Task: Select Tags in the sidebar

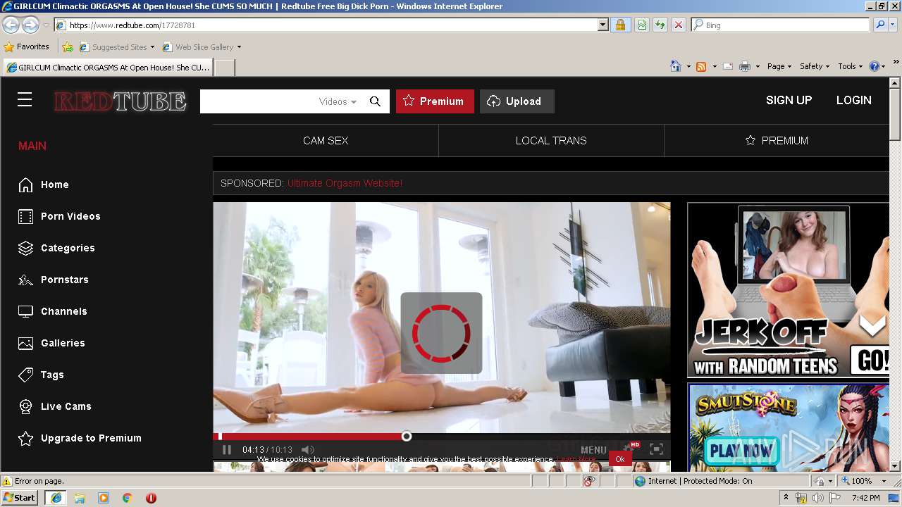Action: pyautogui.click(x=41, y=375)
